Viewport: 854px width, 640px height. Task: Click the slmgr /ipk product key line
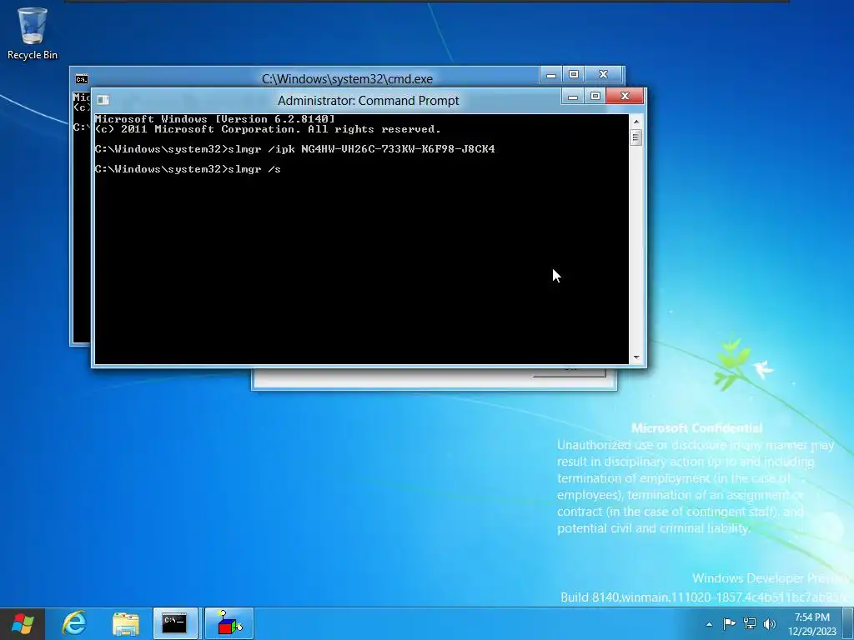(x=294, y=149)
